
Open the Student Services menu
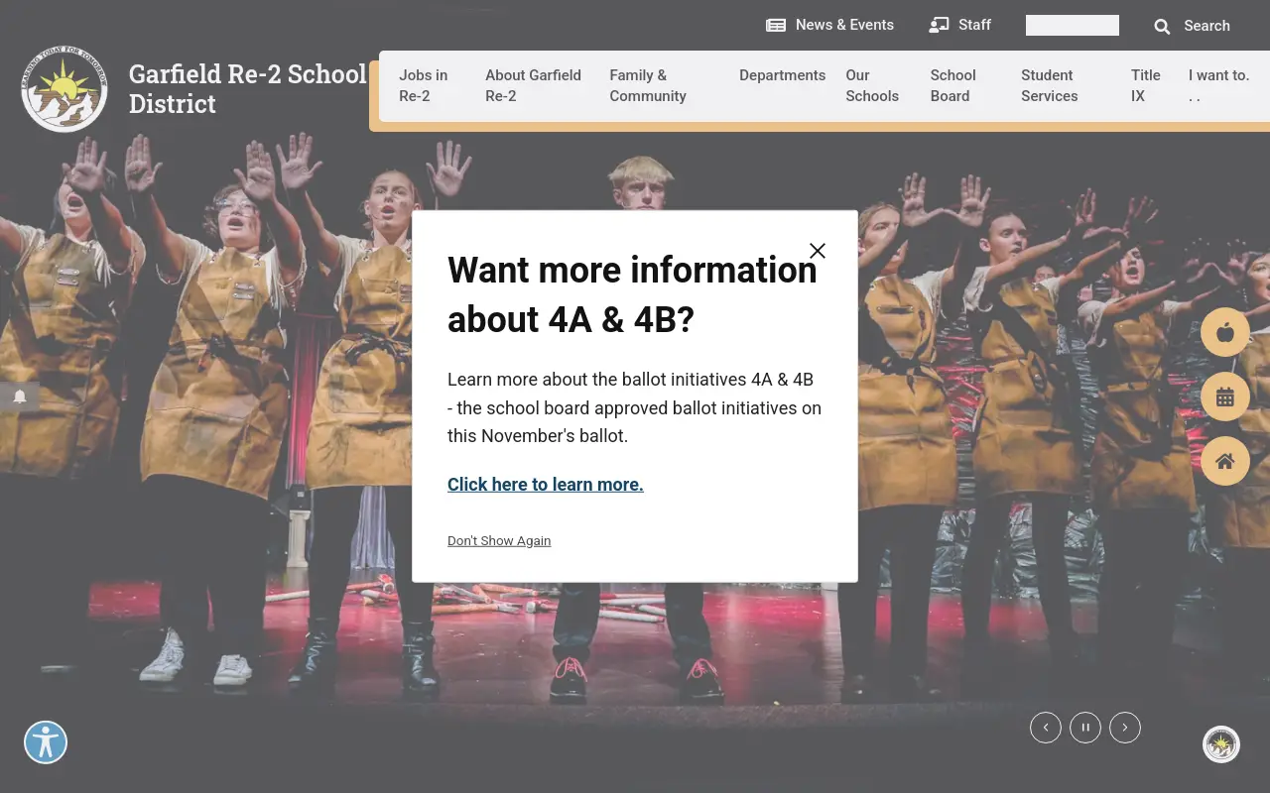click(1050, 85)
